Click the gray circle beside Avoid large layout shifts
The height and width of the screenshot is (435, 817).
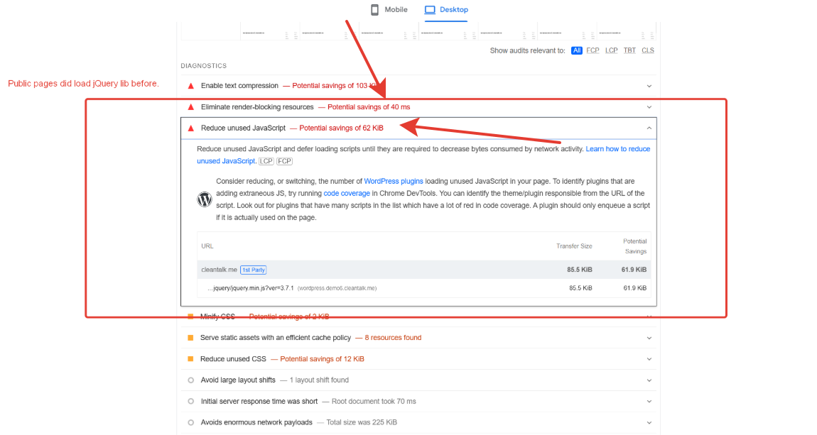pyautogui.click(x=190, y=380)
